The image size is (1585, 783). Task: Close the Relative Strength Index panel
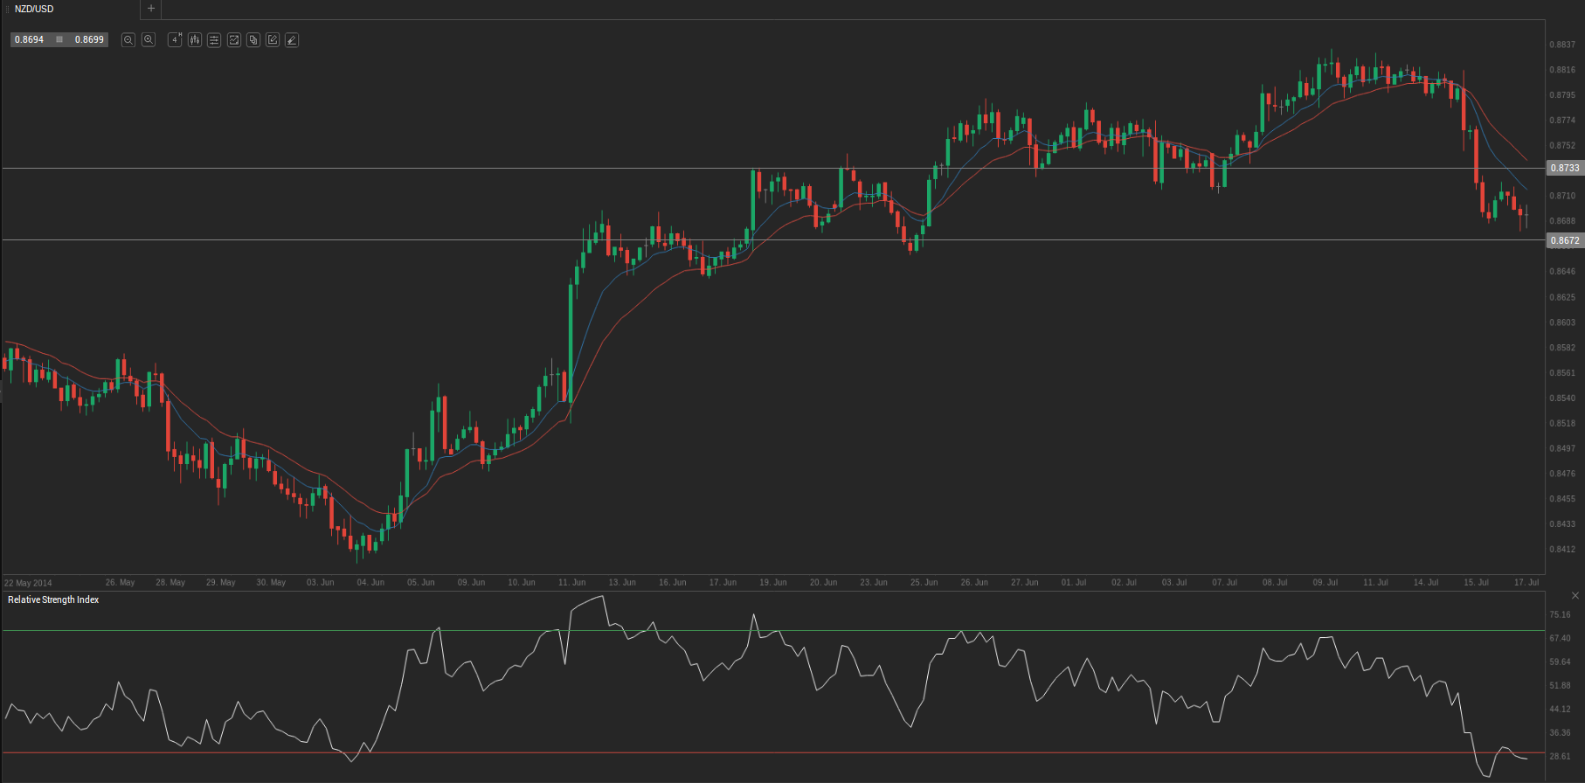pos(1575,596)
